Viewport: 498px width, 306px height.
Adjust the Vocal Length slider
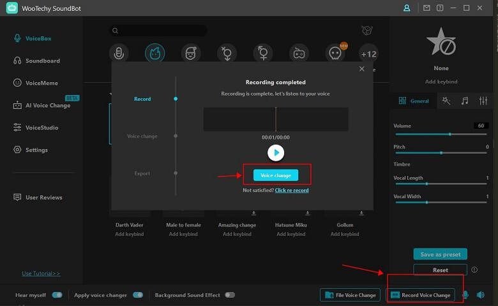coord(441,184)
